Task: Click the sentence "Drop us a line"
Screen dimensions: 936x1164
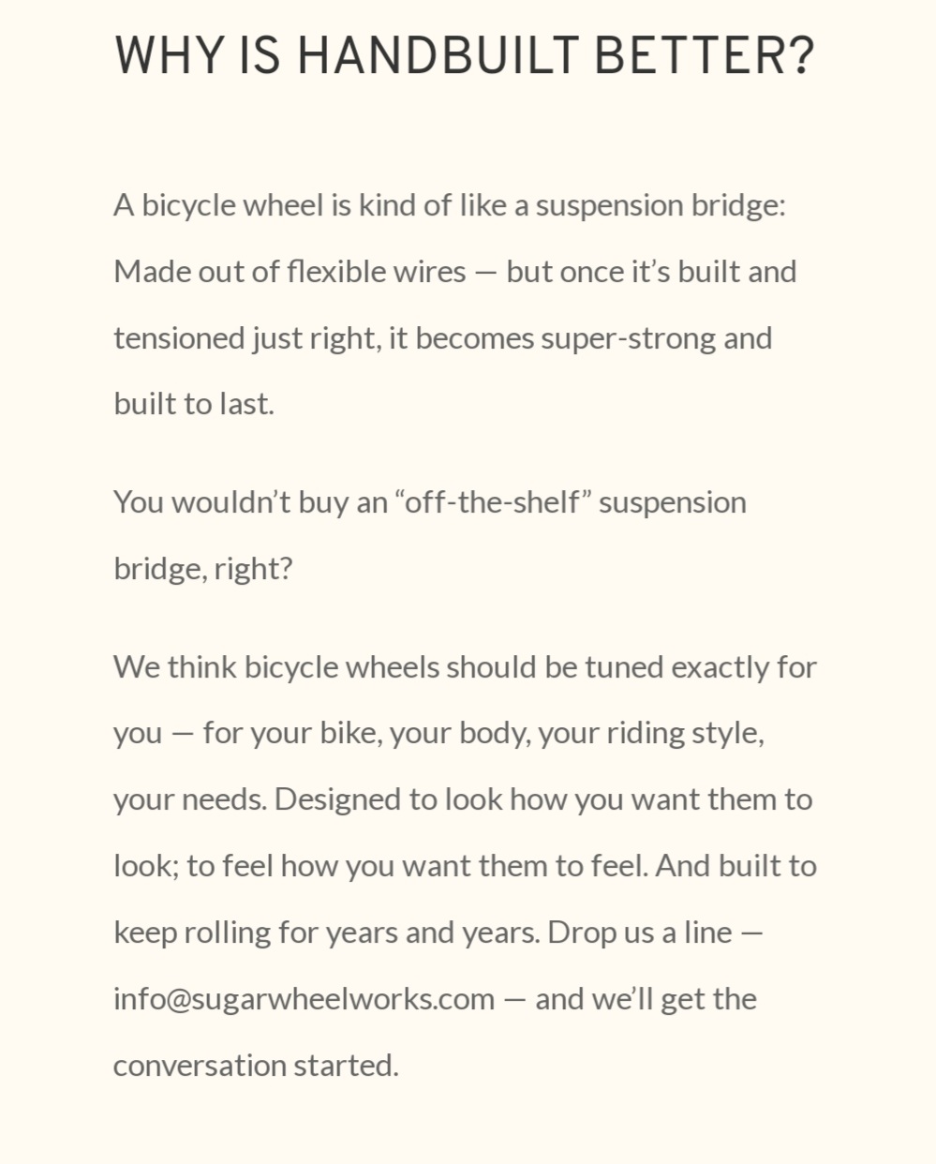Action: tap(640, 933)
